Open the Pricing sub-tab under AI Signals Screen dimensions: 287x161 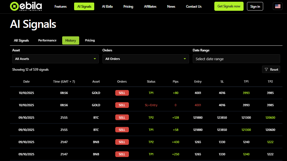90,40
